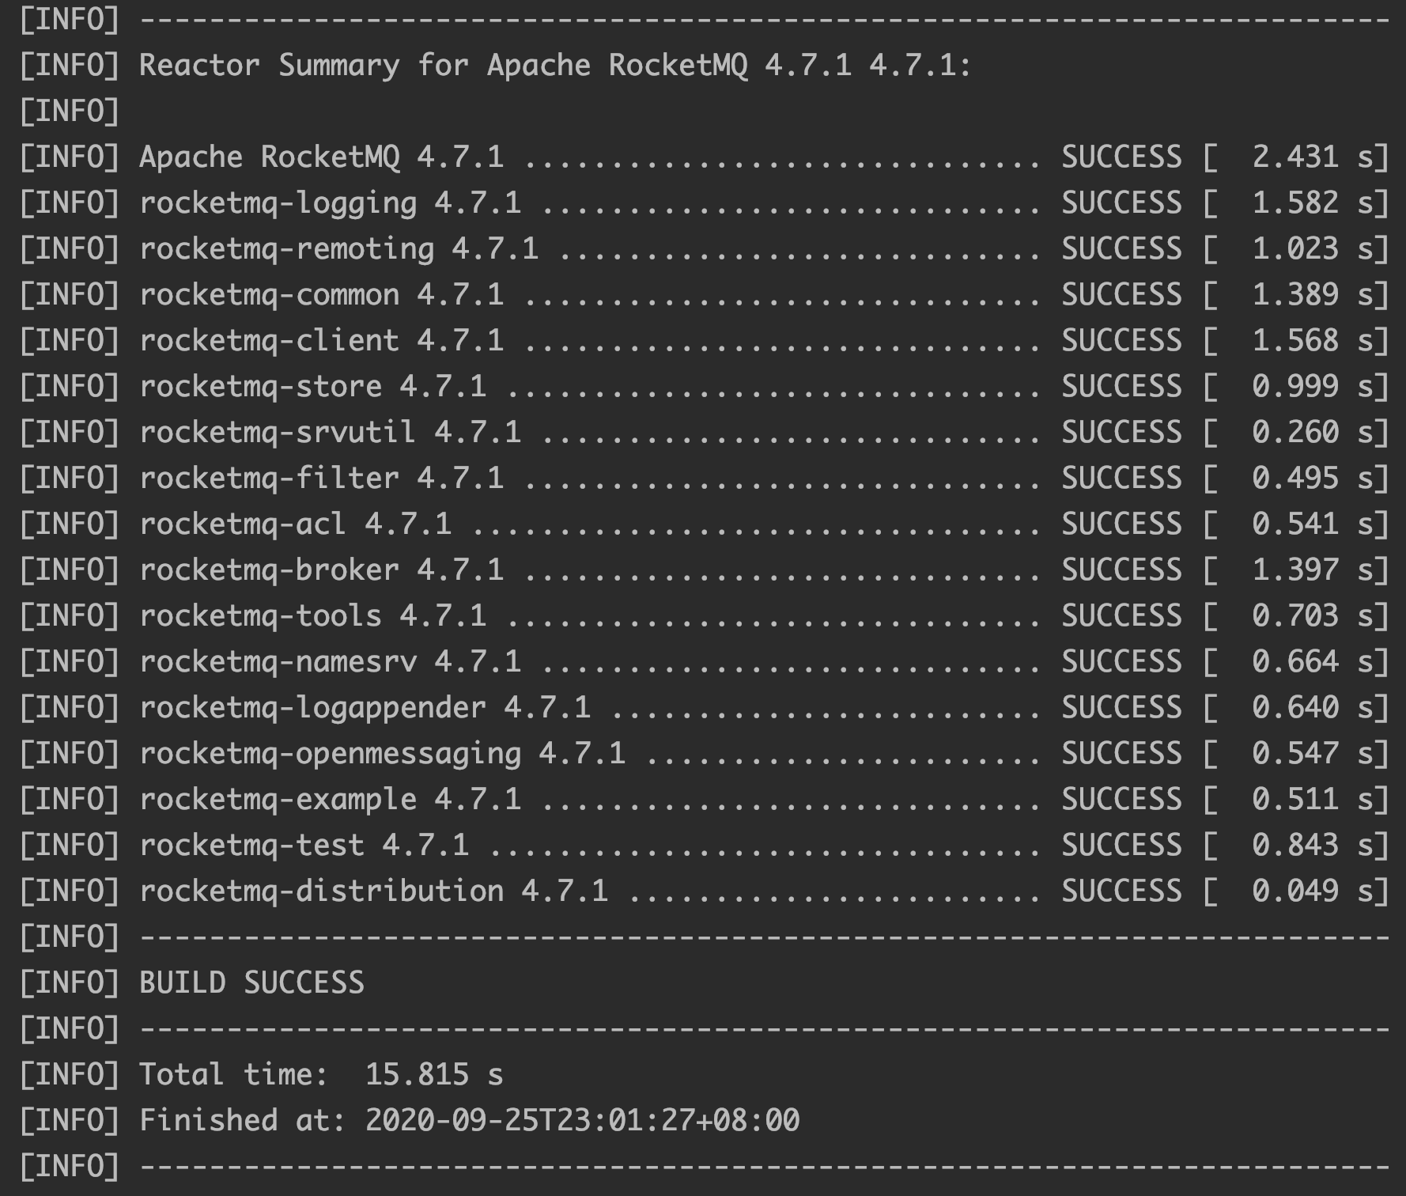Image resolution: width=1406 pixels, height=1196 pixels.
Task: Click the 1.568 s time for rocketmq-client
Action: (x=1313, y=340)
